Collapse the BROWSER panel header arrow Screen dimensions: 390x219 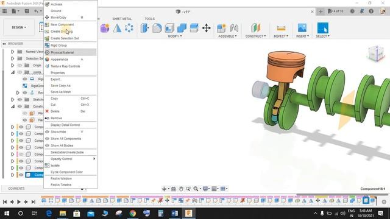click(4, 44)
